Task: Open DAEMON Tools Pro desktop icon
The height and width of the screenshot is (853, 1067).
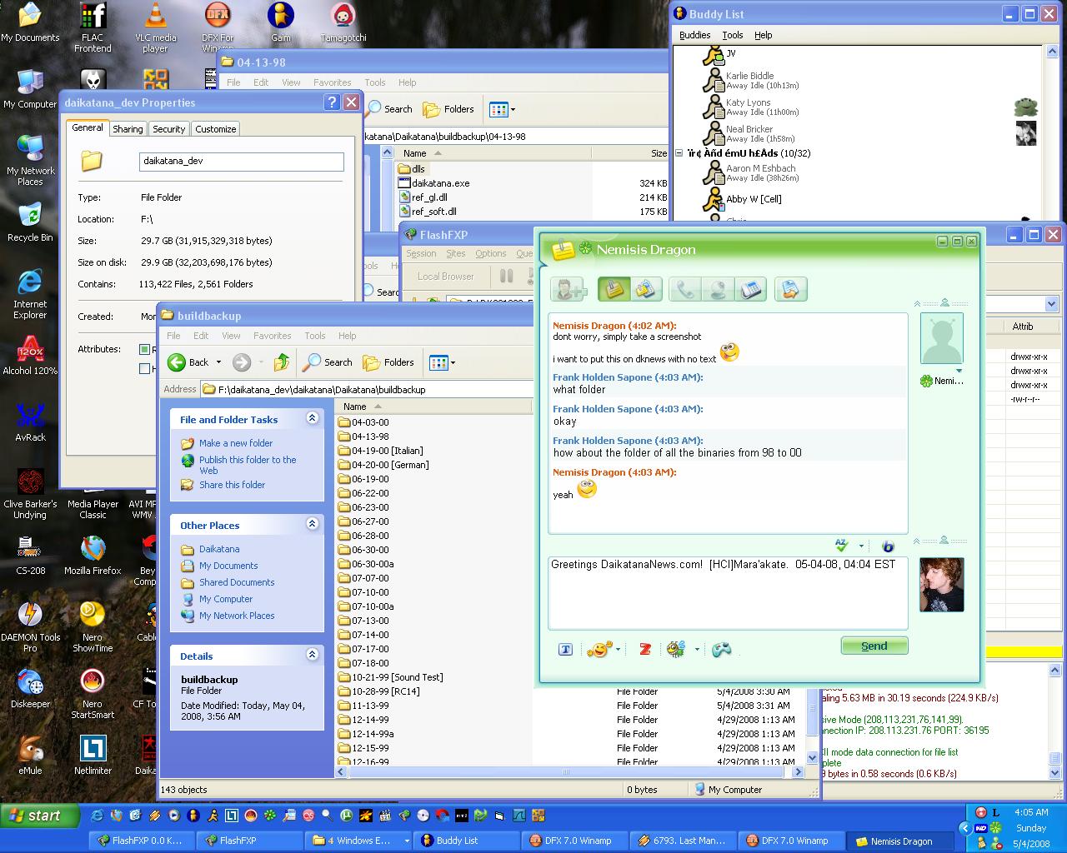Action: pyautogui.click(x=30, y=626)
